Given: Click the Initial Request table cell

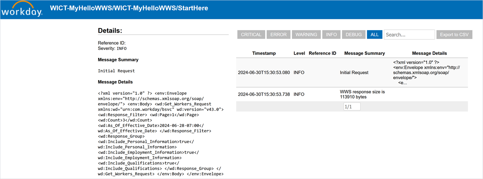Looking at the screenshot, I should (354, 73).
